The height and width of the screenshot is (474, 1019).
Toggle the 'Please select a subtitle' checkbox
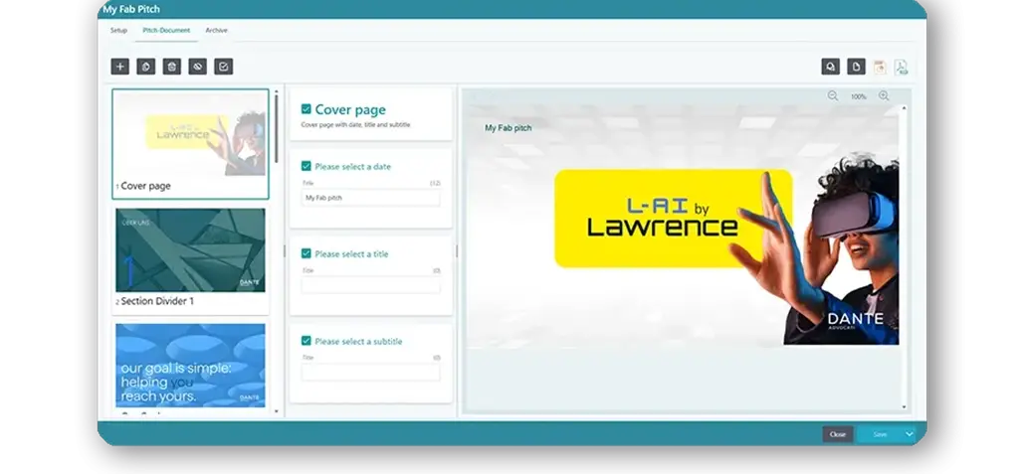[306, 341]
